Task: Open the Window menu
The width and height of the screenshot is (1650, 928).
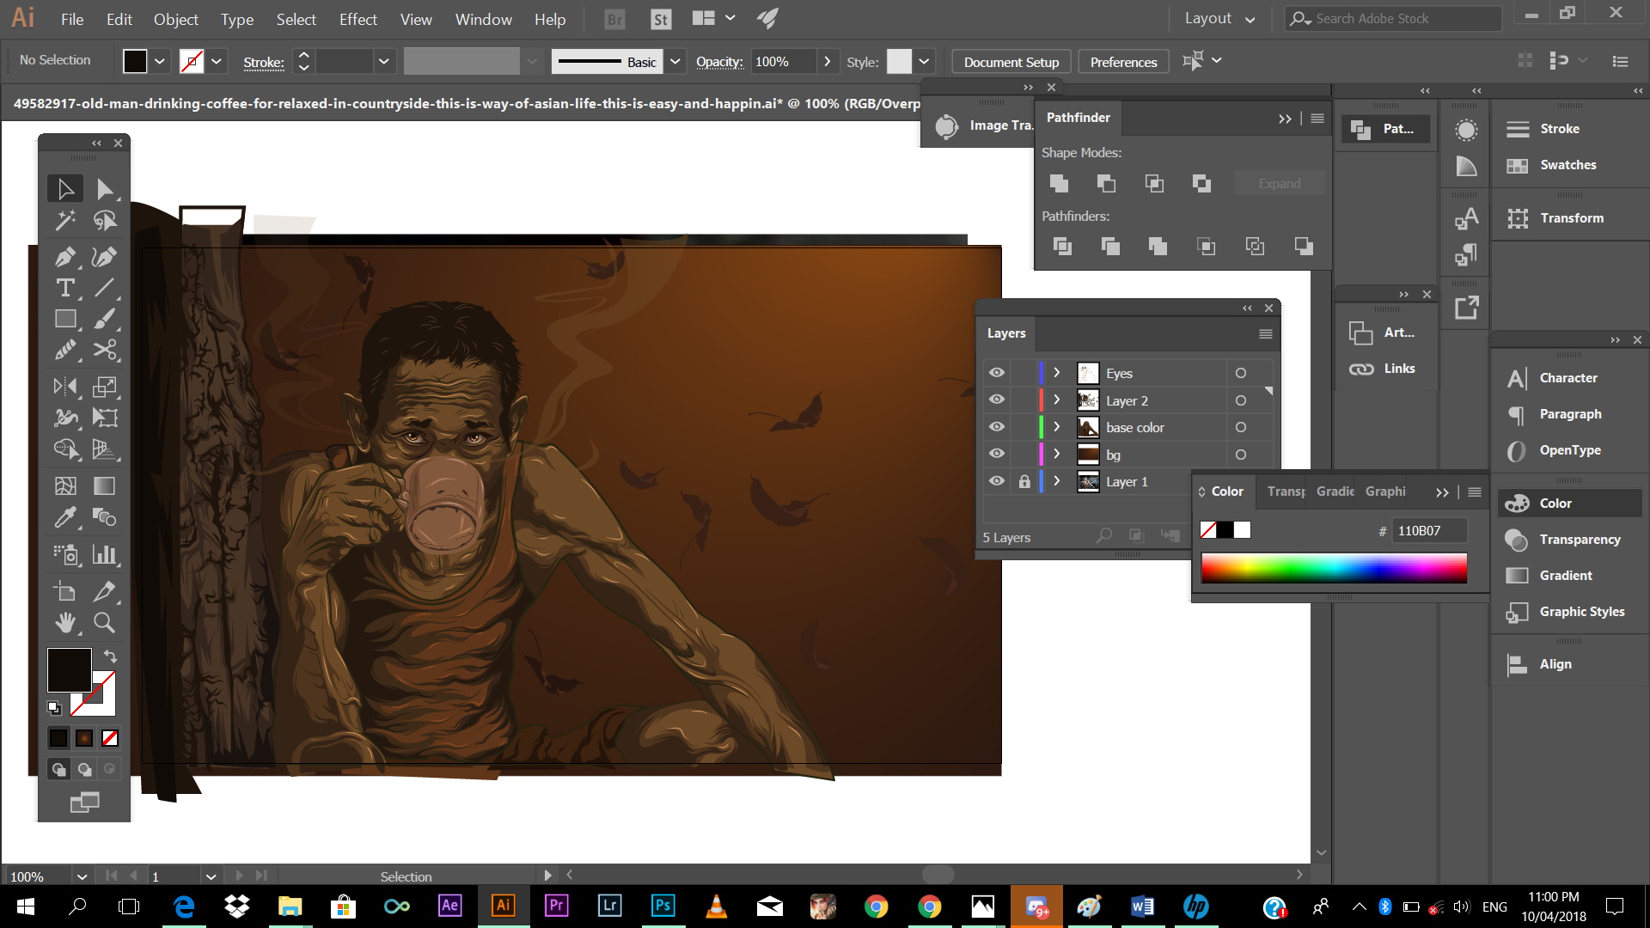Action: (x=484, y=19)
